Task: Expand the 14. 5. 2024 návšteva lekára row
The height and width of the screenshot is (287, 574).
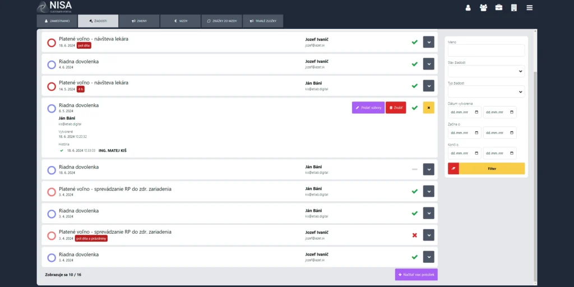Action: tap(429, 86)
